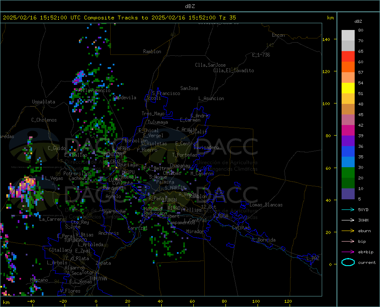
Task: Click the Tres_Mayo map label
Action: pyautogui.click(x=153, y=114)
